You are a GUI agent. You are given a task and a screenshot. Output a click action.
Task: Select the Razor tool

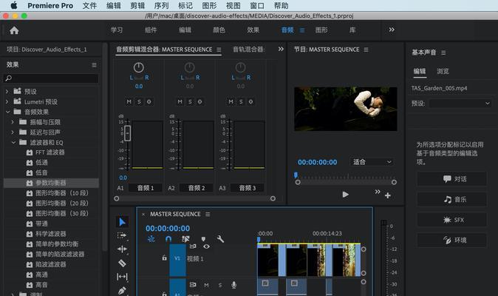point(122,263)
